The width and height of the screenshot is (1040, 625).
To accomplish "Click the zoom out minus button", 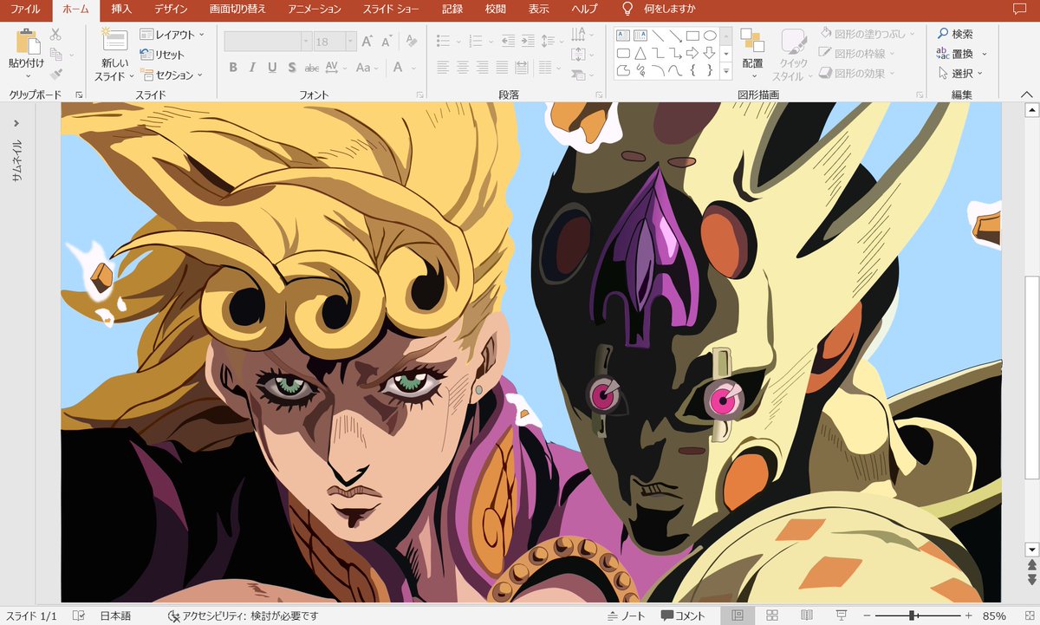I will [868, 615].
